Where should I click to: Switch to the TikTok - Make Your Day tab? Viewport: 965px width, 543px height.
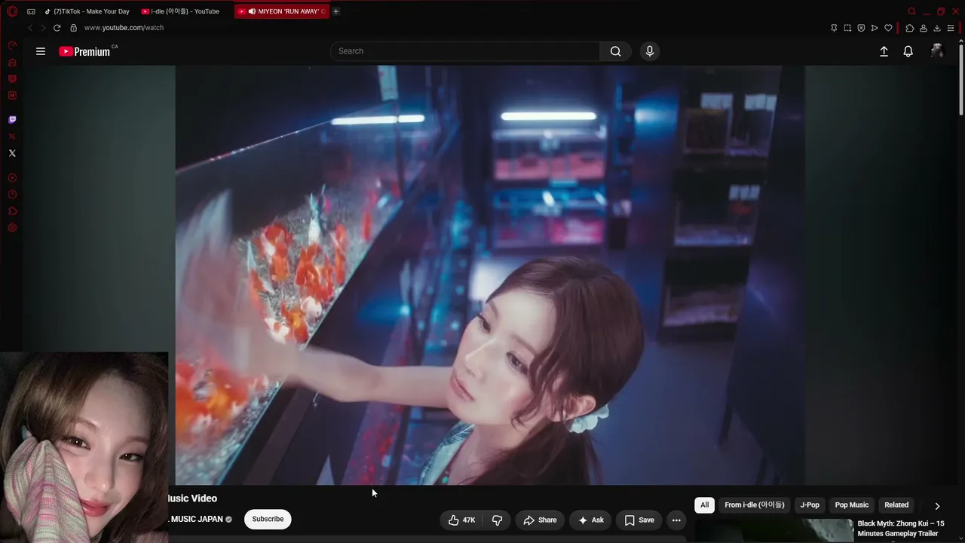pos(87,11)
